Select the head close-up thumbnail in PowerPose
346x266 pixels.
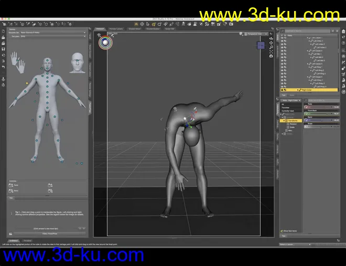click(78, 62)
